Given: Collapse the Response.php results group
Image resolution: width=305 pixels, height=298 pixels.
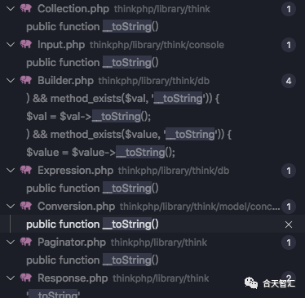Looking at the screenshot, I should 11,278.
